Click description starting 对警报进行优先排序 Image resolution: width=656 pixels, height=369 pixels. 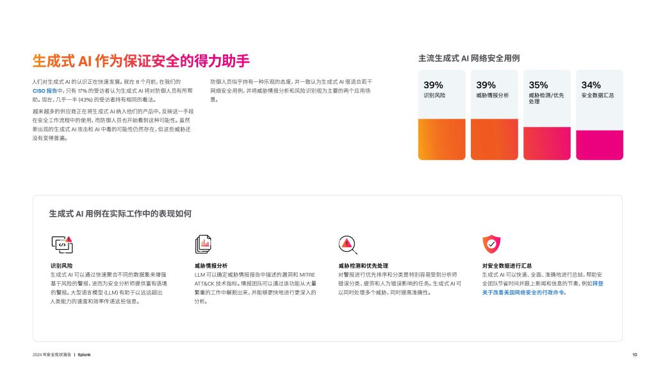pos(400,284)
